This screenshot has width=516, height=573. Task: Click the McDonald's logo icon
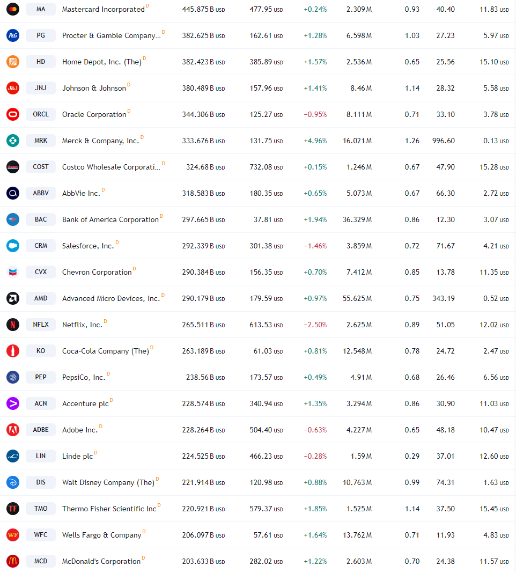click(13, 561)
